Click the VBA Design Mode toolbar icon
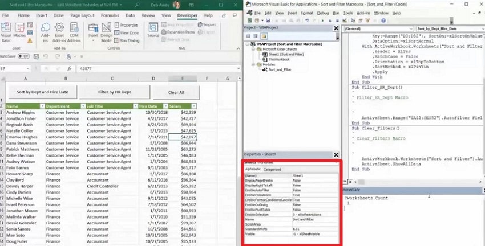 (x=344, y=20)
